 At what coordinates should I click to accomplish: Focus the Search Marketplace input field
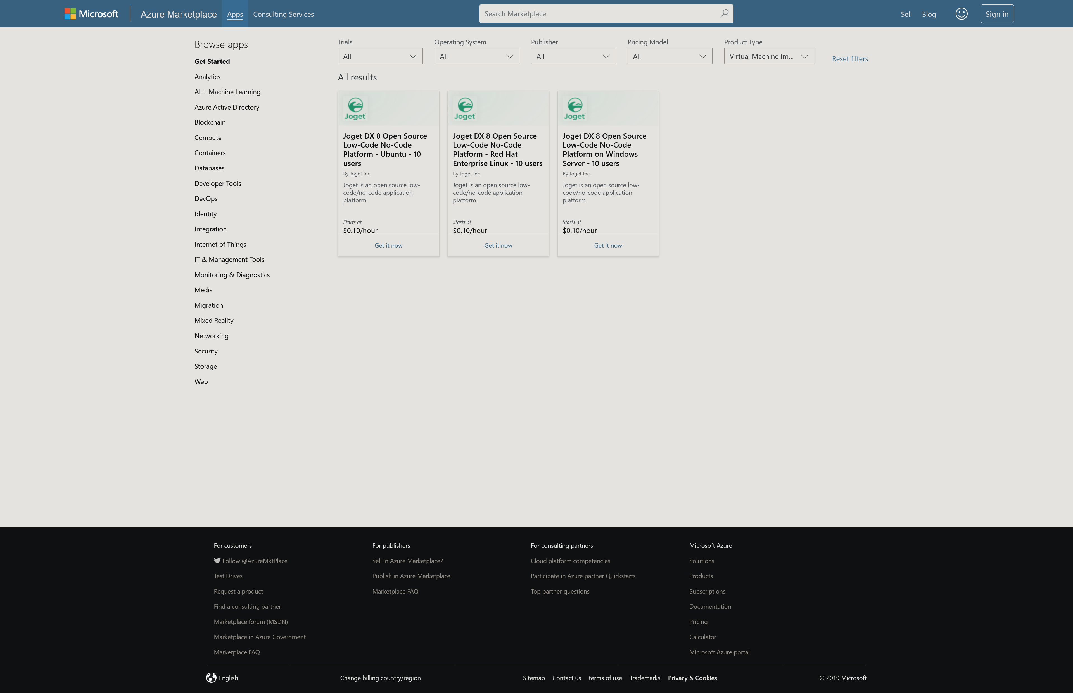pyautogui.click(x=598, y=14)
